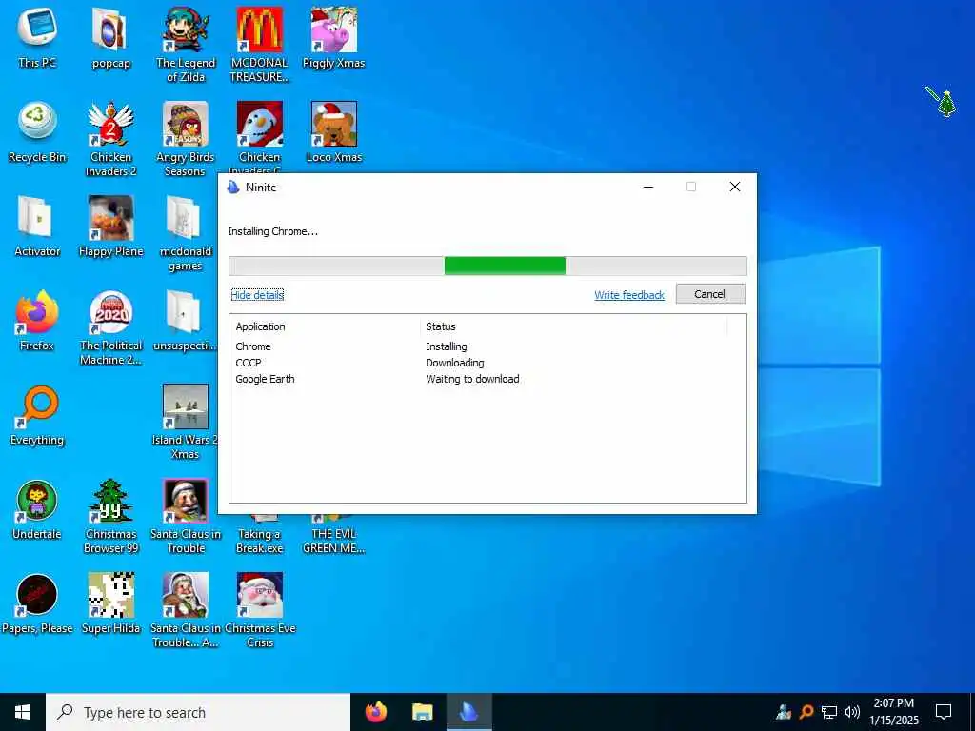Click the Ninite logo in title bar
Screen dimensions: 975x731
(233, 188)
